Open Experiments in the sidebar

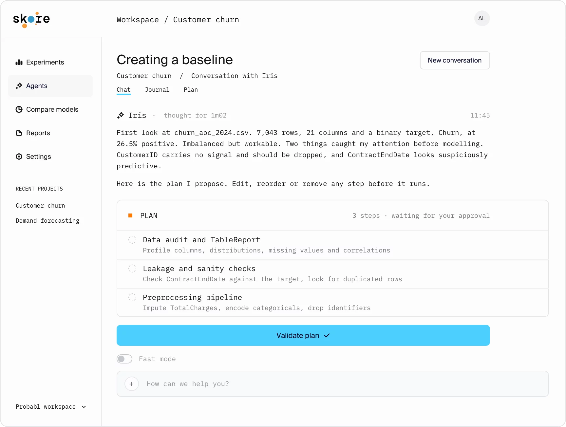coord(50,62)
